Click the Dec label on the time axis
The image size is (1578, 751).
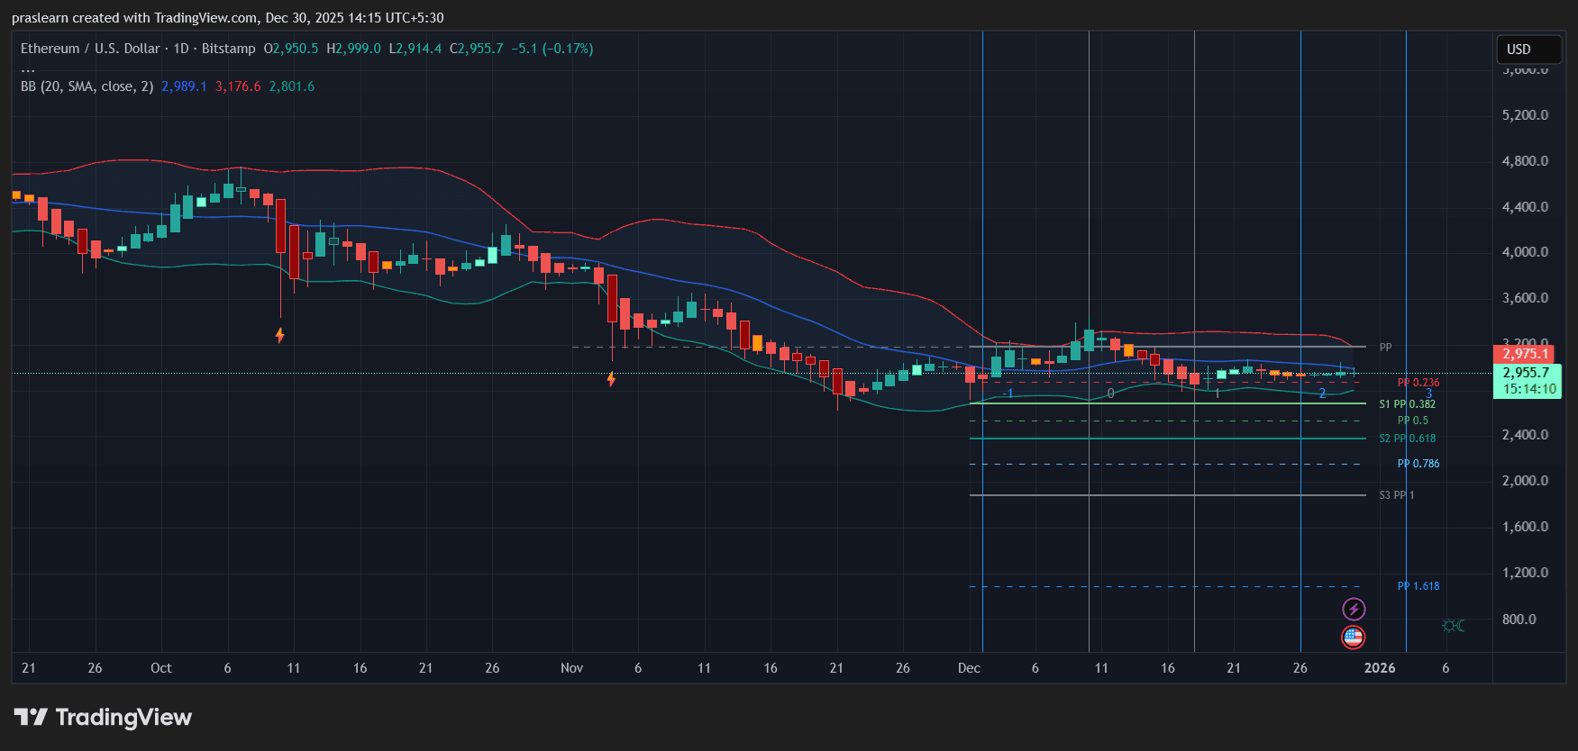969,668
